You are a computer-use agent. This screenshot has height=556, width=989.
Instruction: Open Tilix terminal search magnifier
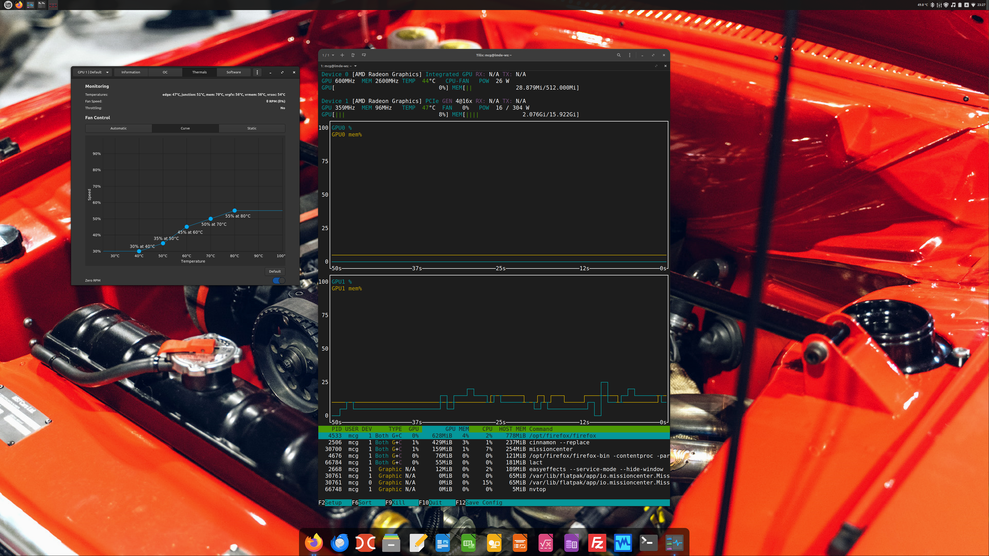[618, 55]
